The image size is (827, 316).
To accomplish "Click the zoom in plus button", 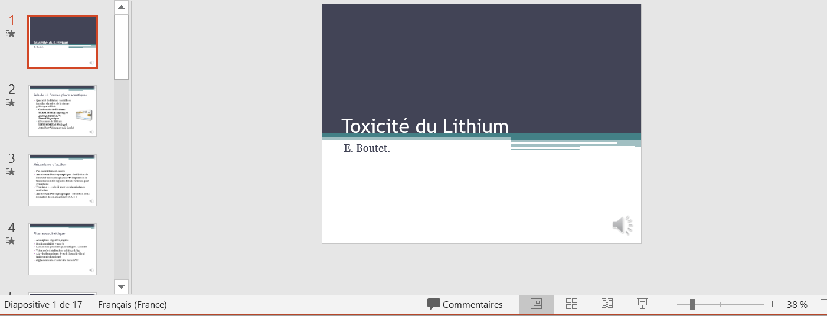I will coord(772,304).
